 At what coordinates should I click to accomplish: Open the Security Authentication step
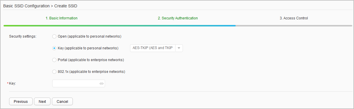178,18
